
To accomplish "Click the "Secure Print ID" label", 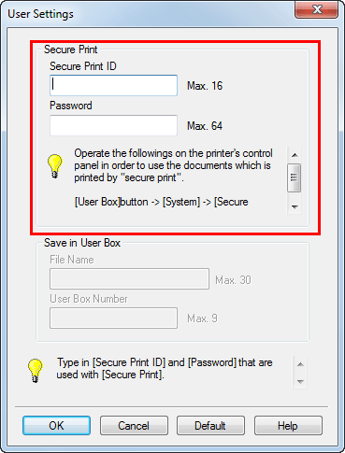I will [x=83, y=66].
